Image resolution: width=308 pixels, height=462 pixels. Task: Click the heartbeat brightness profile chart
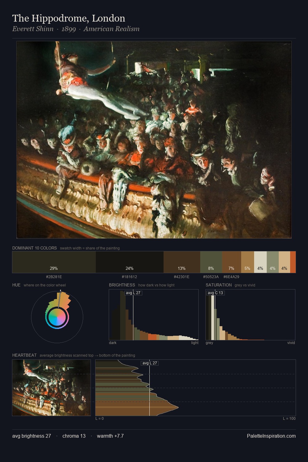196,388
